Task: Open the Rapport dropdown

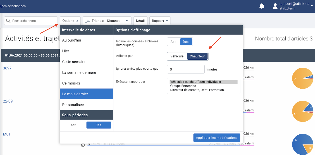Action: 160,21
